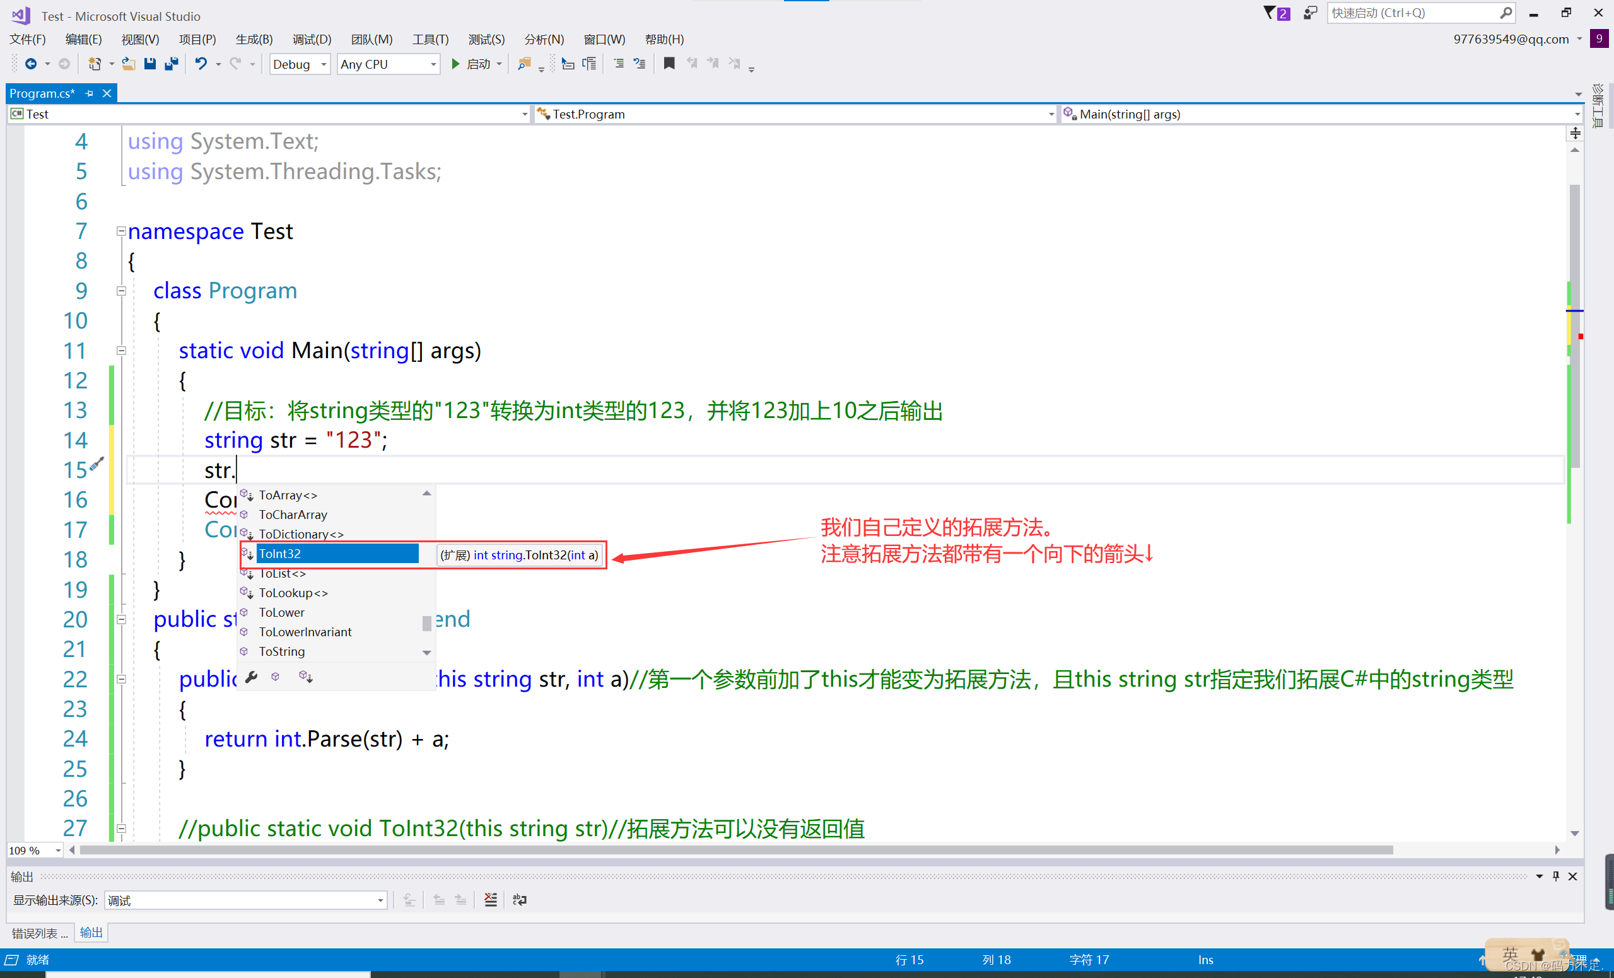1614x978 pixels.
Task: Open the 工具(T) menu
Action: click(x=430, y=39)
